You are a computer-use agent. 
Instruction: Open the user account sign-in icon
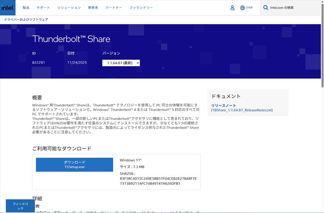coord(232,8)
